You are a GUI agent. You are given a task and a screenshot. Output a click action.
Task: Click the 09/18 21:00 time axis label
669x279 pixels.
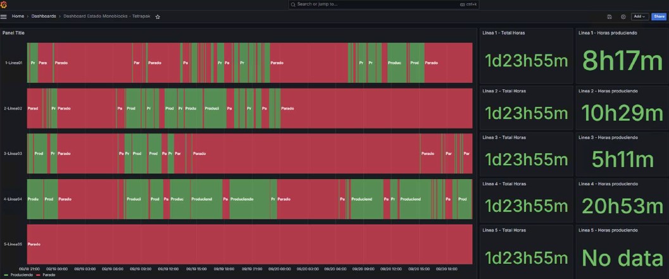(31, 269)
